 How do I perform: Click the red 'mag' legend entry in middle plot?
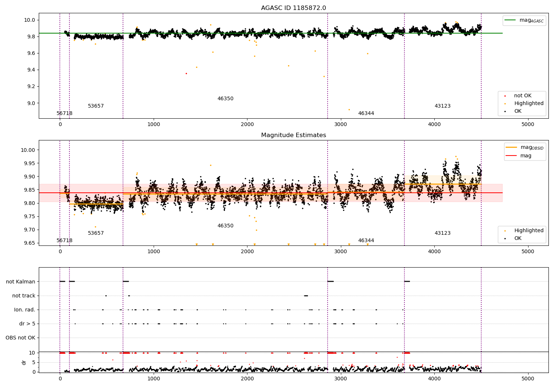519,156
